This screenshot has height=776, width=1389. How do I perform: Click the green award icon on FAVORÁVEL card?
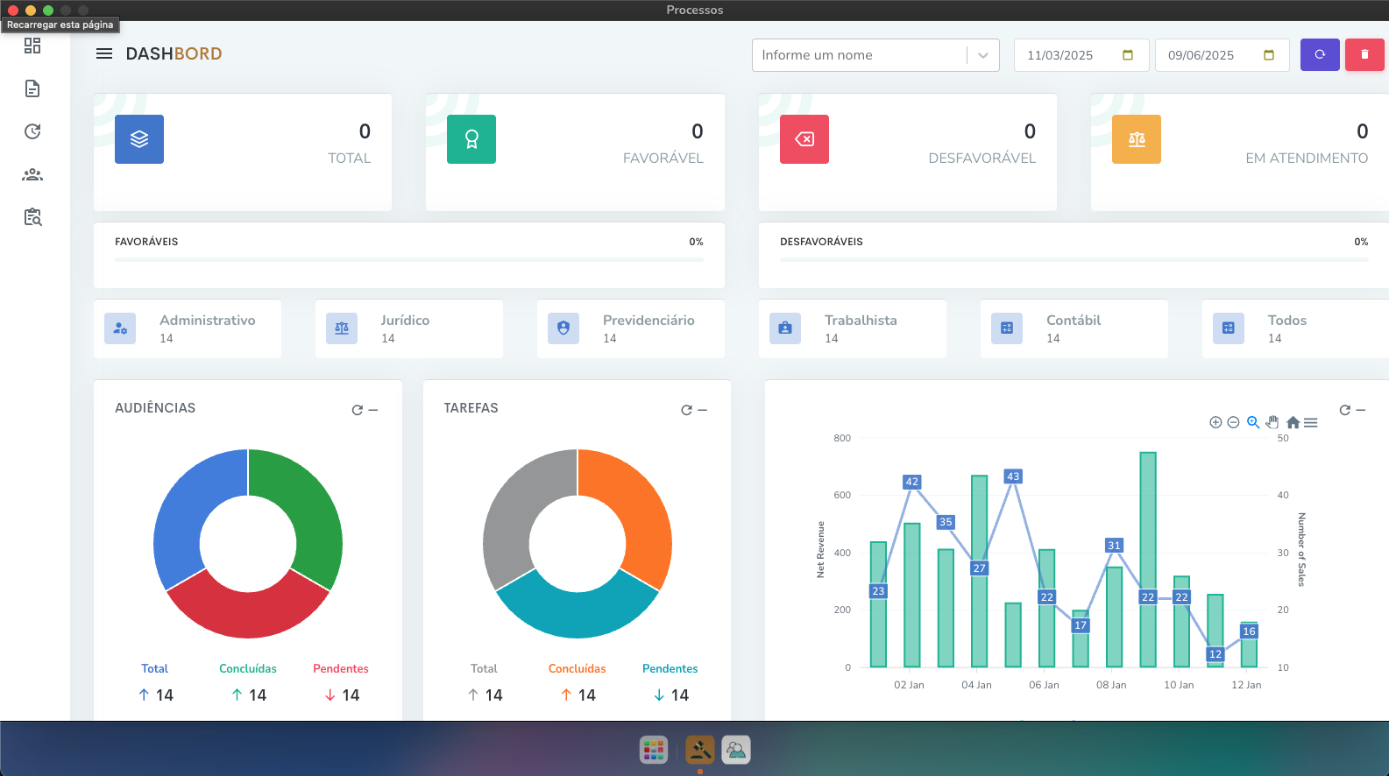coord(471,139)
